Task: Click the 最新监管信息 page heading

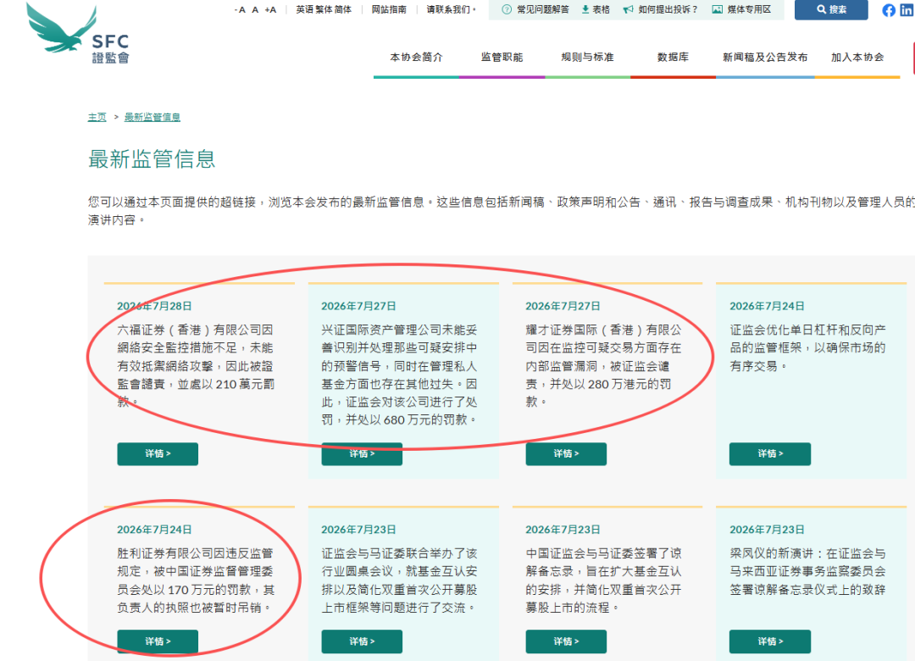Action: 152,158
